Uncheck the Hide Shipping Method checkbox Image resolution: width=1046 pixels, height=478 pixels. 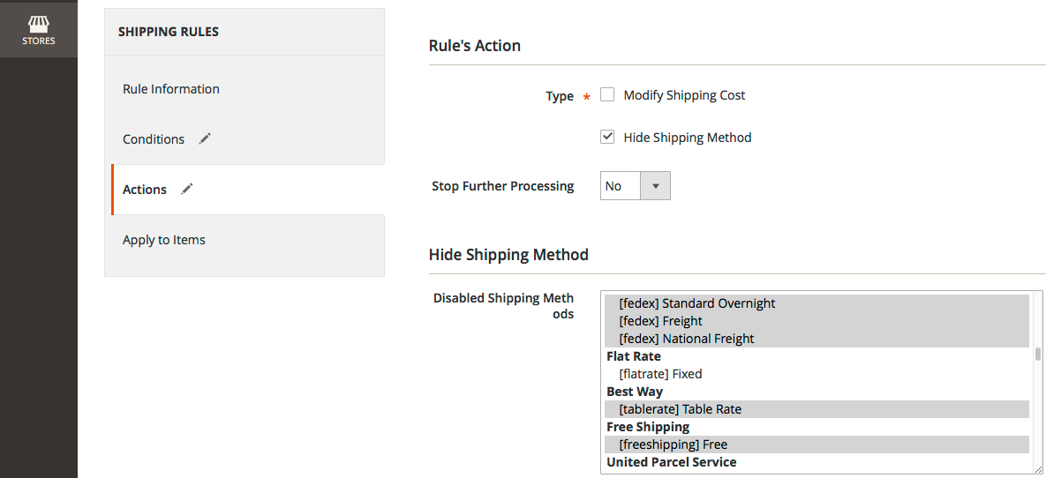(607, 137)
